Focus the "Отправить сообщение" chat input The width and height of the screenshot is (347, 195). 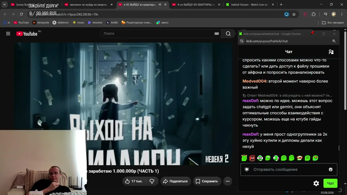tap(289, 170)
